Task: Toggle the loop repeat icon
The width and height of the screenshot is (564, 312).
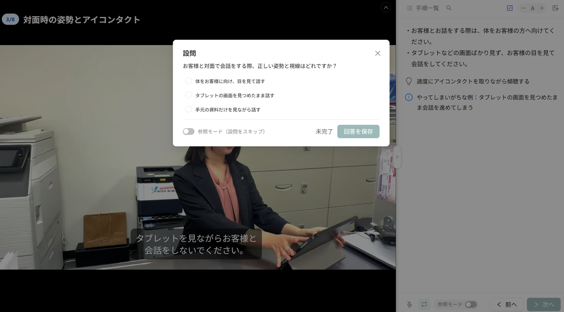Action: 424,304
